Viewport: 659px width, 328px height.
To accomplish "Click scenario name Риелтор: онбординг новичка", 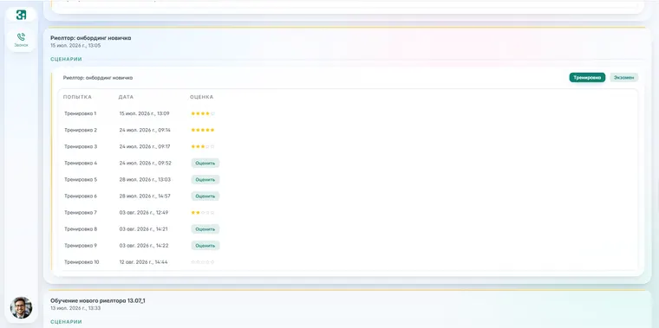I will point(98,78).
